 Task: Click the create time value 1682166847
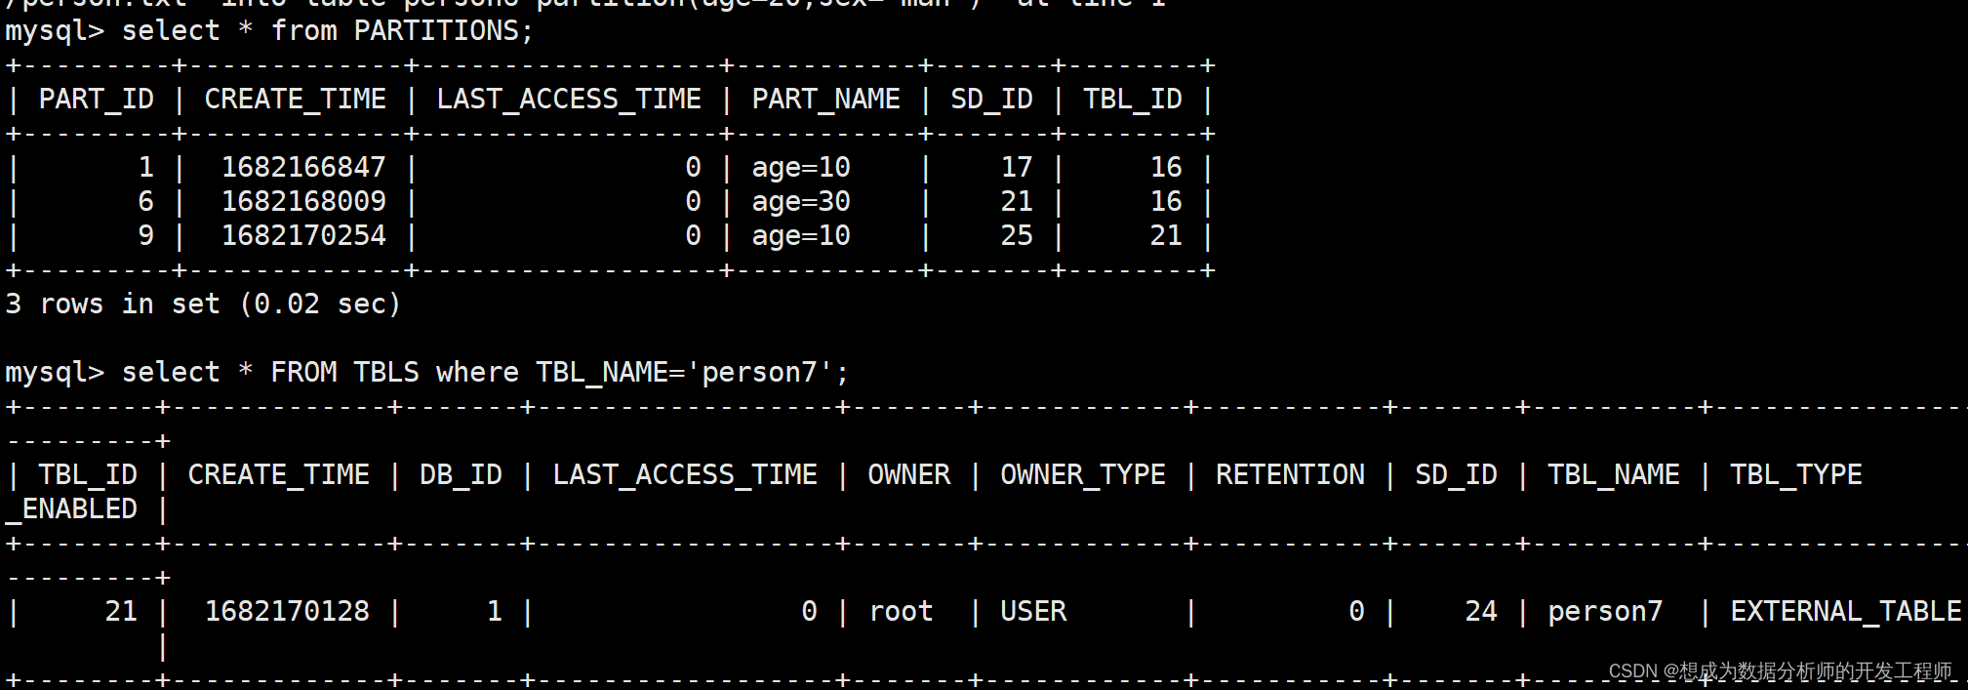coord(303,168)
